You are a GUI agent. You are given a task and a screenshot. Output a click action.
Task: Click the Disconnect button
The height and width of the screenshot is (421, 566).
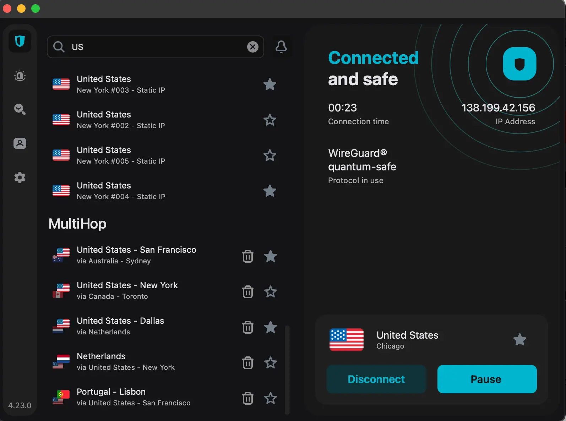376,379
